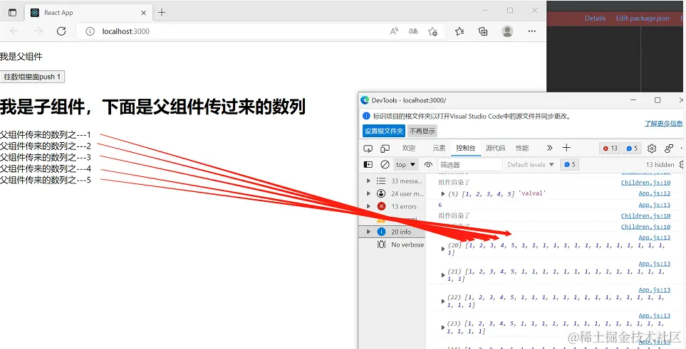Click the DevTools feedback people icon
Screen dimensions: 686x349
pos(668,149)
